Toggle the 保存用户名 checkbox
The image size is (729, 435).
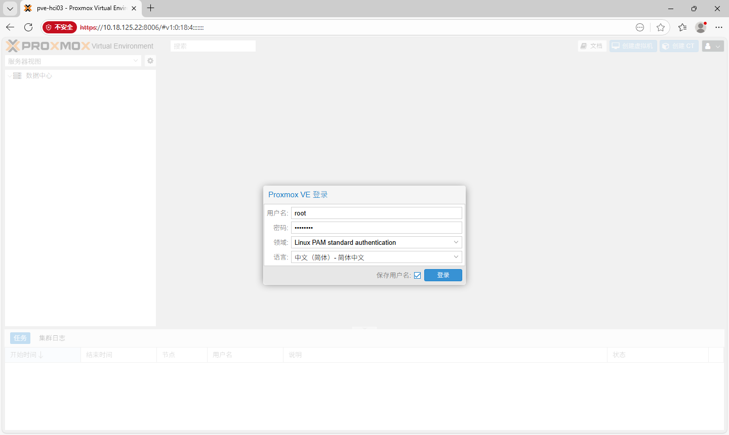point(417,275)
